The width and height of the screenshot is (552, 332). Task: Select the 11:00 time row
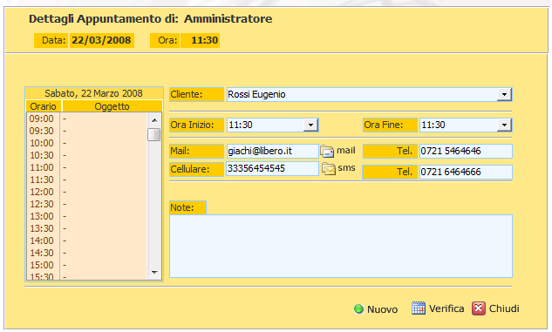[87, 167]
